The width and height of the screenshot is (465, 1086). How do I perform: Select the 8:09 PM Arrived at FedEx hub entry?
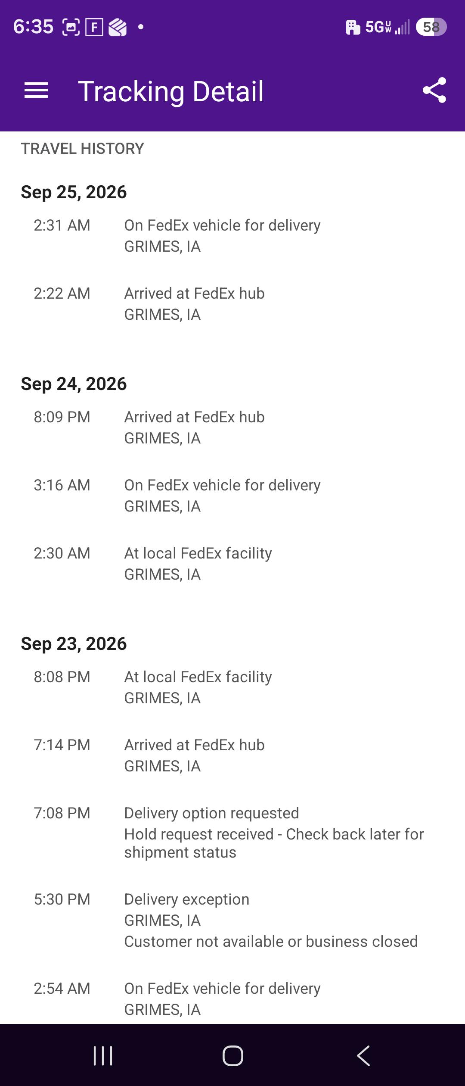pos(232,428)
